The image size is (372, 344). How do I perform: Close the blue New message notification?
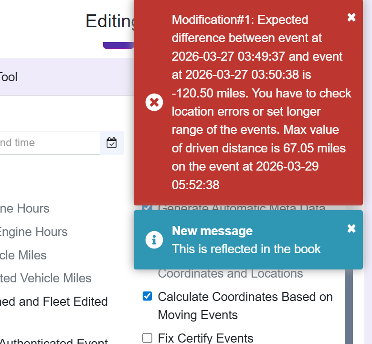tap(351, 229)
